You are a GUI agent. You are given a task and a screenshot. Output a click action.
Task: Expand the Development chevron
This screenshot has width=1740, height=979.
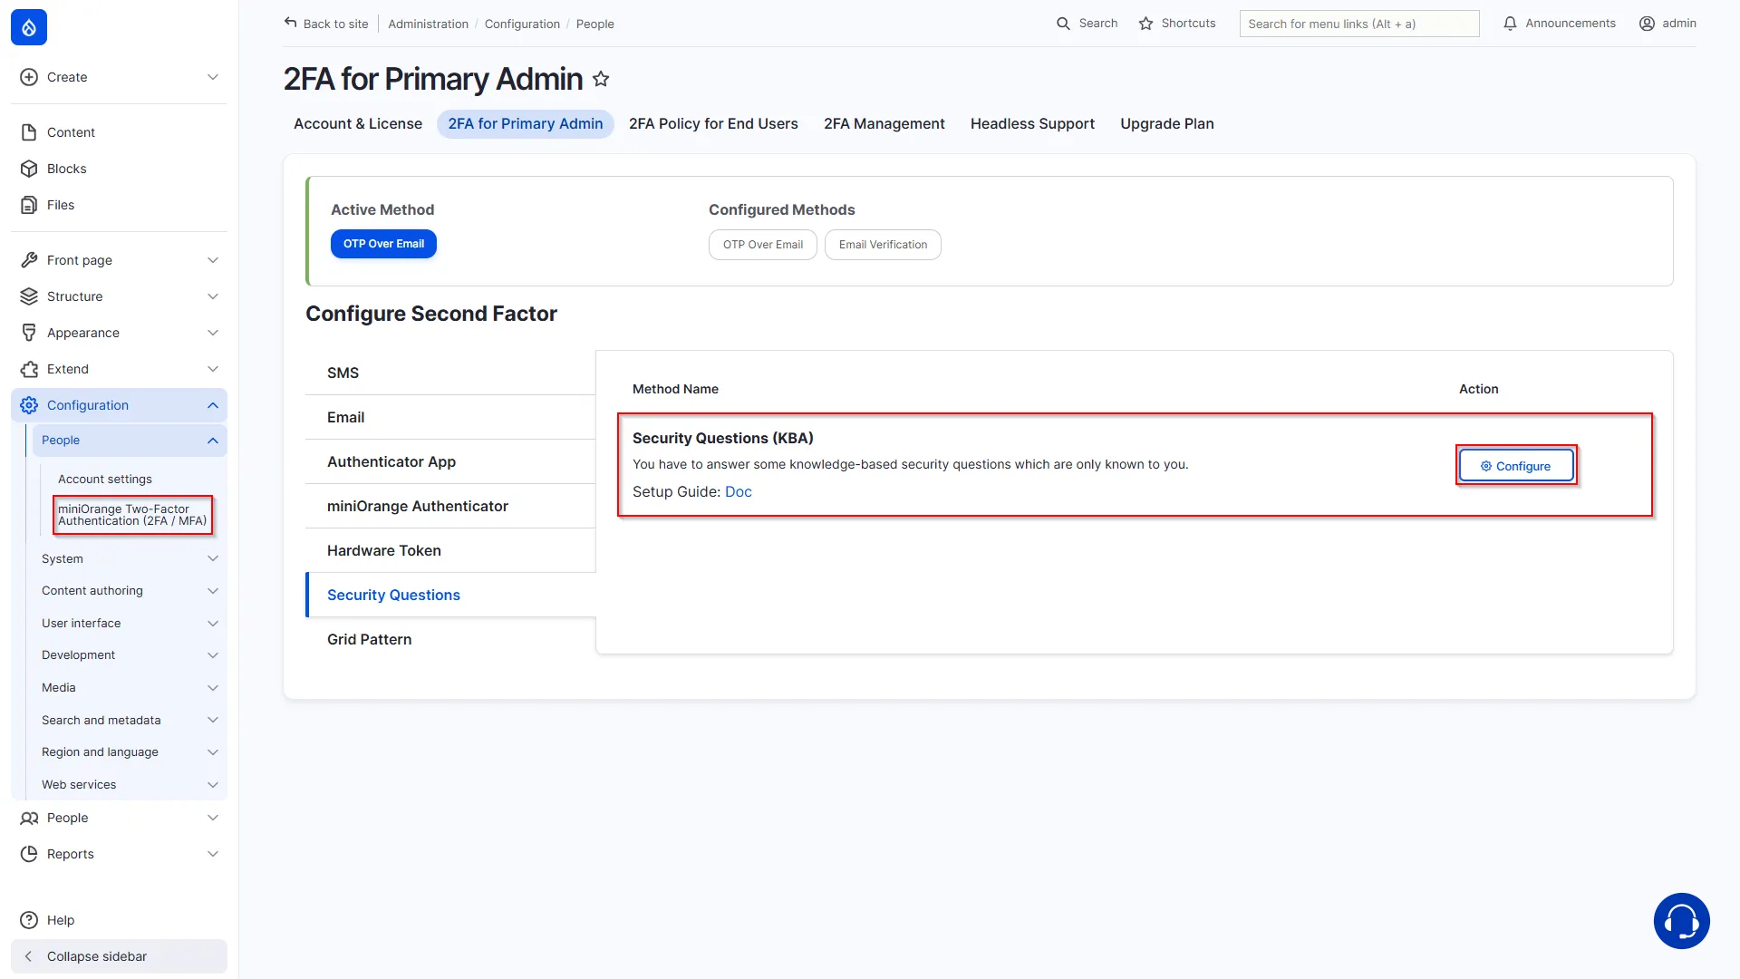click(213, 655)
